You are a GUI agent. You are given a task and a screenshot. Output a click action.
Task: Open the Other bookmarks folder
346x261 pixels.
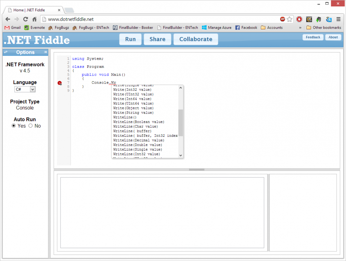pos(324,28)
